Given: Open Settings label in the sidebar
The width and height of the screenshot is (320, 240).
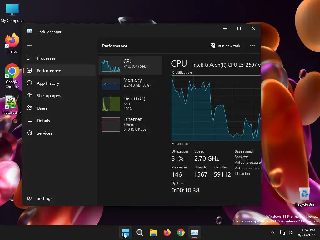Looking at the screenshot, I should click(44, 198).
